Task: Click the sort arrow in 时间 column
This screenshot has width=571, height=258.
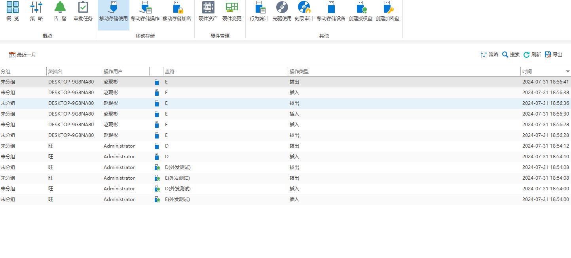Action: click(x=568, y=72)
